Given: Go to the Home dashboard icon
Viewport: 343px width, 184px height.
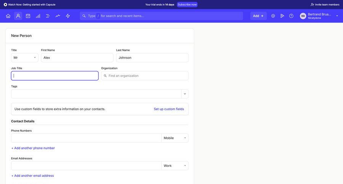Looking at the screenshot, I should point(8,16).
